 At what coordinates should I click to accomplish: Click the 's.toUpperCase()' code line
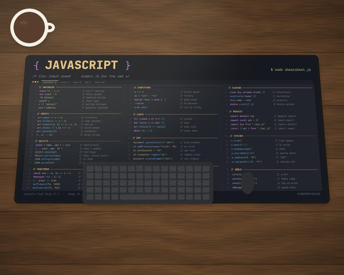pos(241,149)
